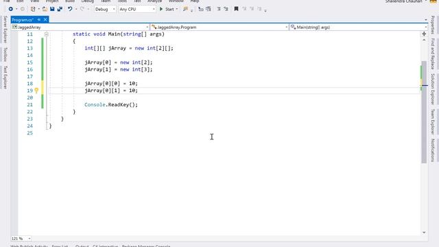
Task: Open the Properties side tab
Action: [x=433, y=25]
